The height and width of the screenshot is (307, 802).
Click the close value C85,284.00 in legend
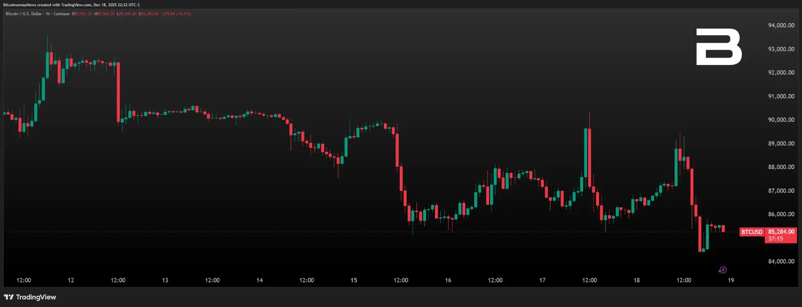tap(149, 14)
